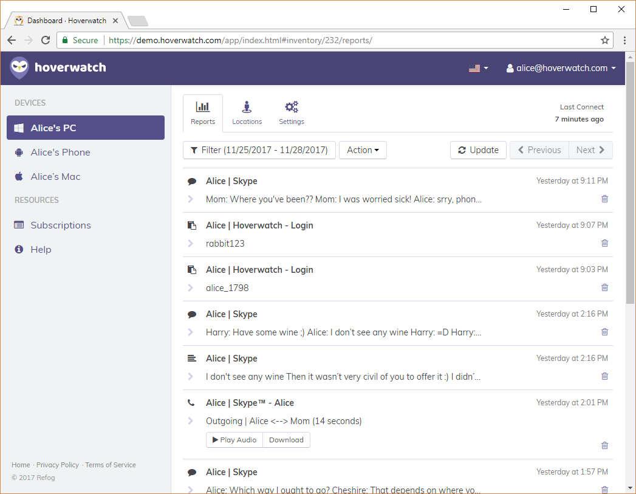Open the date Filter button
This screenshot has height=494, width=636.
(259, 150)
